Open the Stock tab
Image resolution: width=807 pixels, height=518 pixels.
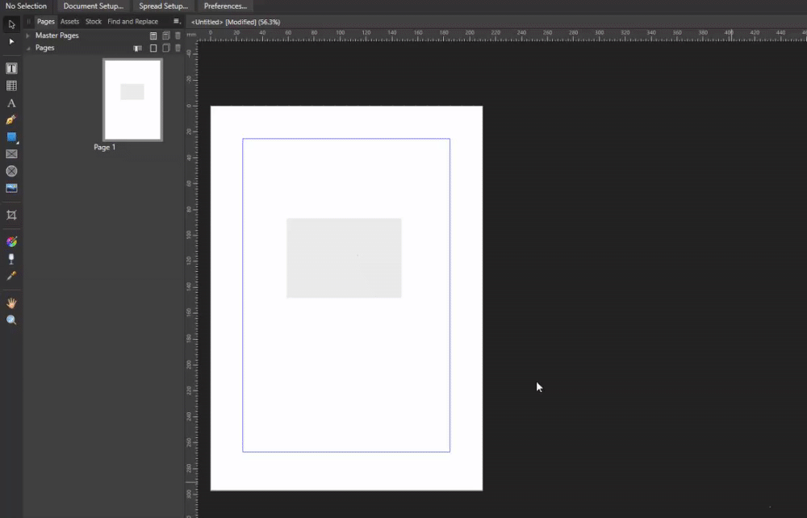(x=91, y=22)
